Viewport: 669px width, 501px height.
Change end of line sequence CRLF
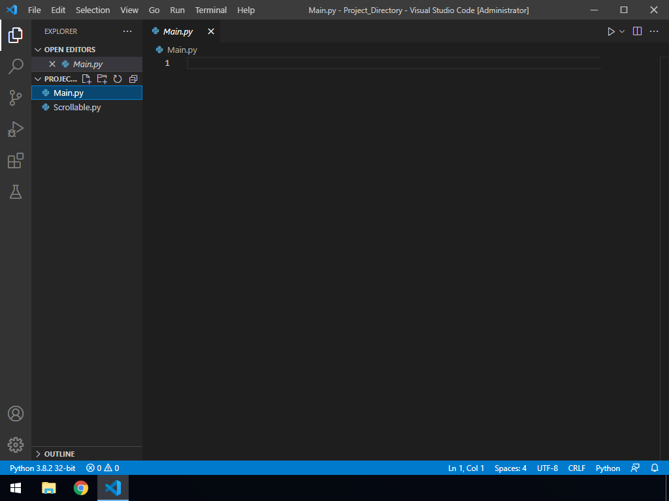576,468
